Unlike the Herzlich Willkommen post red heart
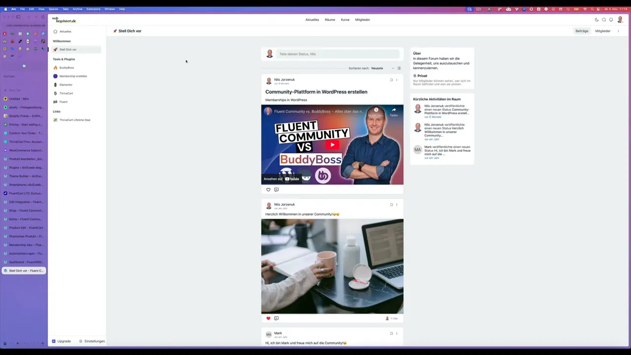The width and height of the screenshot is (631, 355). click(x=268, y=319)
